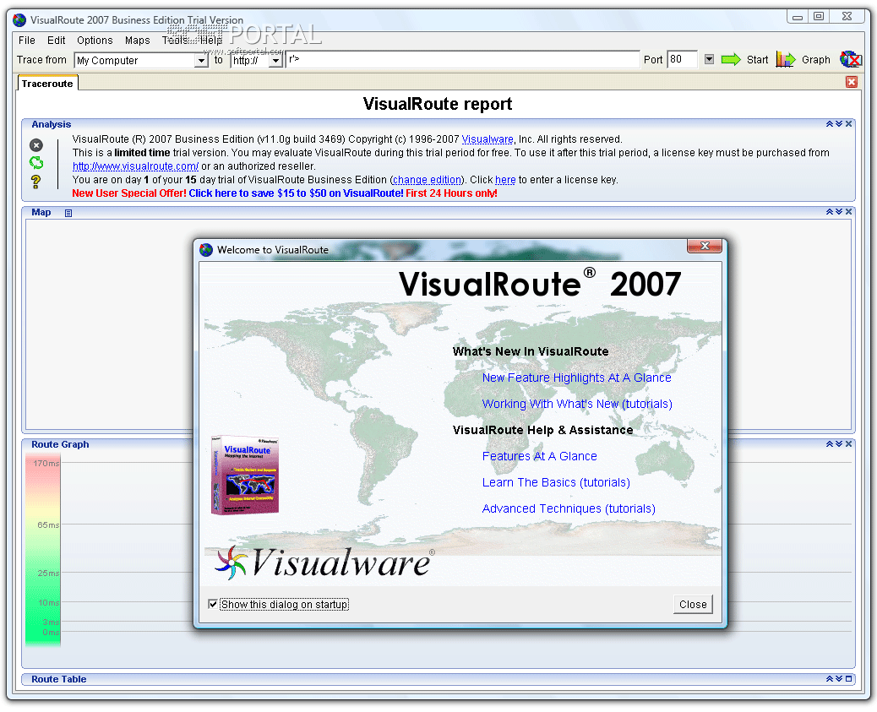This screenshot has width=877, height=712.
Task: Click the target address input field
Action: (462, 59)
